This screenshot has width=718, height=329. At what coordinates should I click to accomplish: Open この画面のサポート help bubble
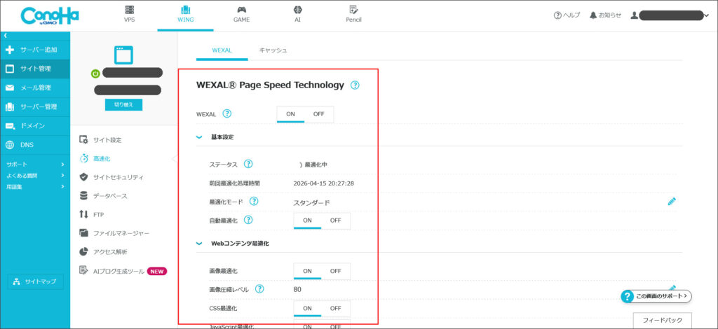click(656, 296)
